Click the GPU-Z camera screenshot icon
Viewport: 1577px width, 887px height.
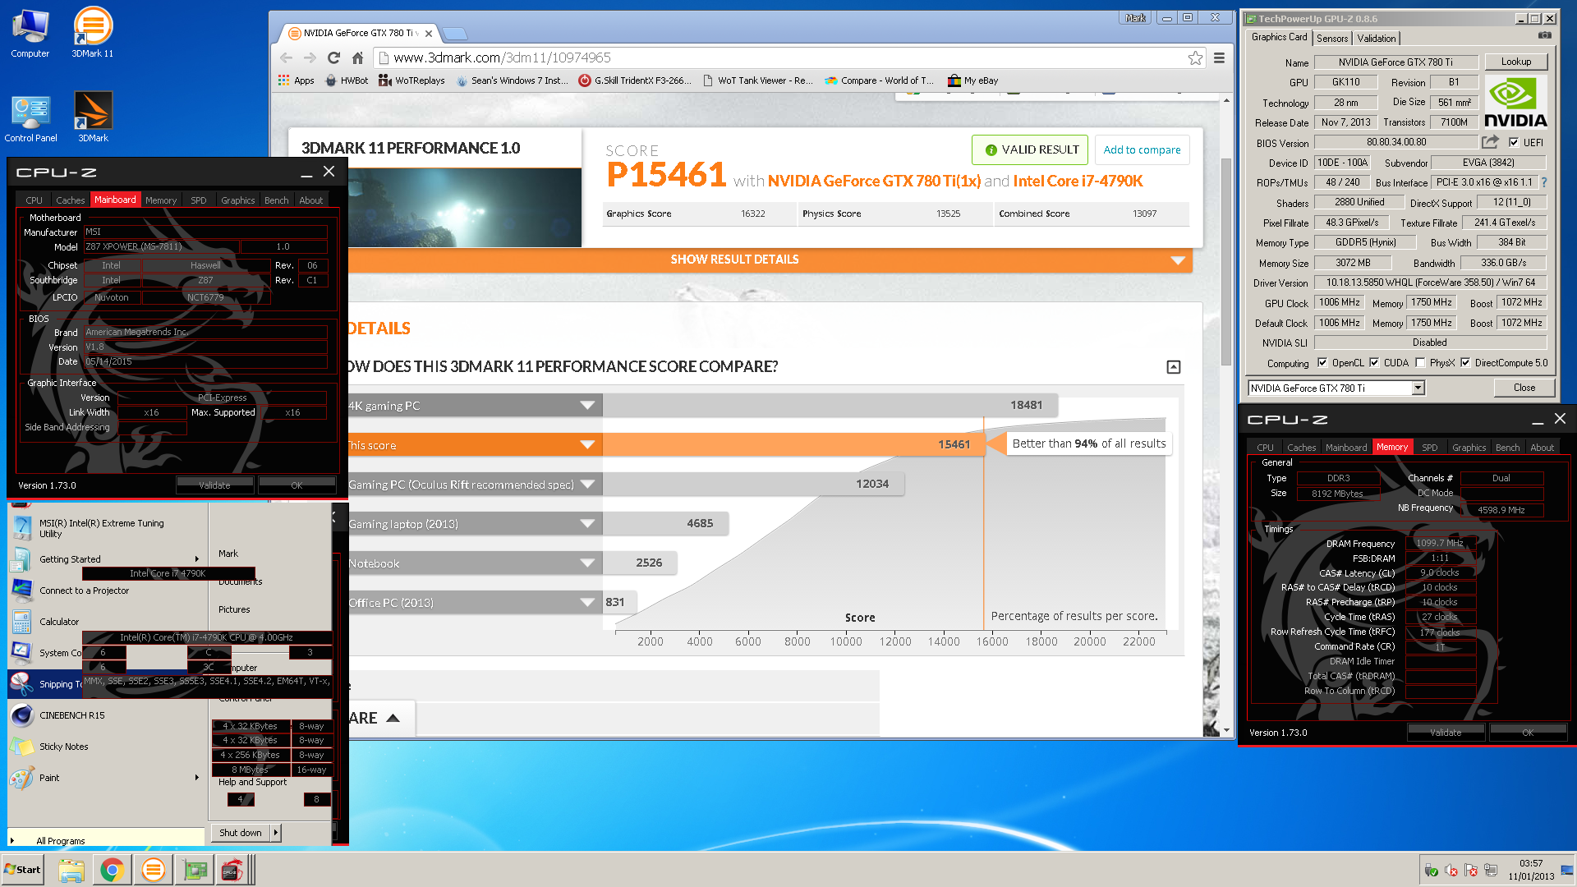coord(1545,35)
